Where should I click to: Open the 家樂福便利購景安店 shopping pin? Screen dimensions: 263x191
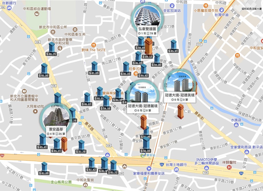149,168
